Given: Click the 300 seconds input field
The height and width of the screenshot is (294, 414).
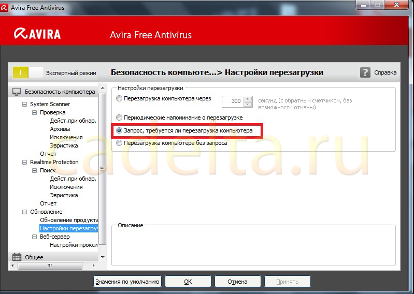Looking at the screenshot, I should pyautogui.click(x=233, y=101).
